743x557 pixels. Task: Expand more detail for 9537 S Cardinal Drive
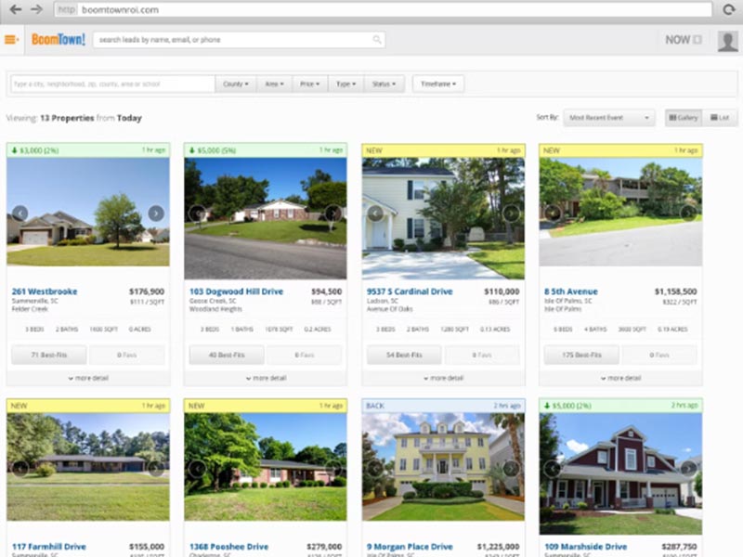443,378
